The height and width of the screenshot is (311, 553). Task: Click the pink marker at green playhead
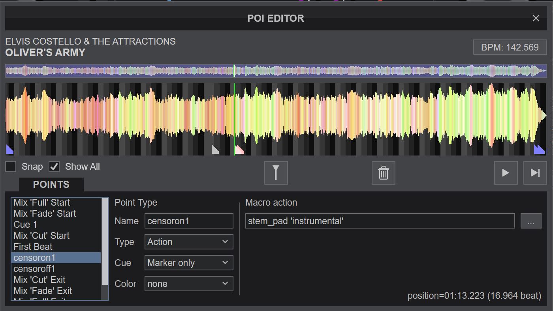239,150
